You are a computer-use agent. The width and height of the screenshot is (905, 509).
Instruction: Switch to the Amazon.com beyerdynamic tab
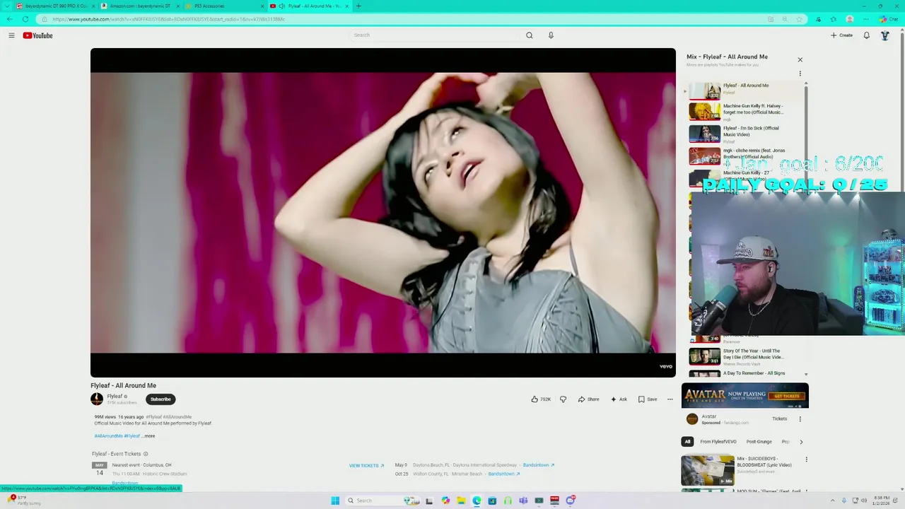(x=139, y=6)
